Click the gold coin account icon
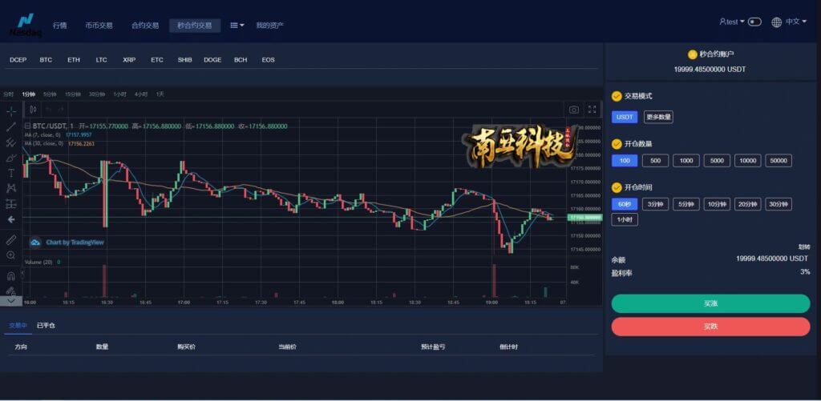 (x=692, y=54)
